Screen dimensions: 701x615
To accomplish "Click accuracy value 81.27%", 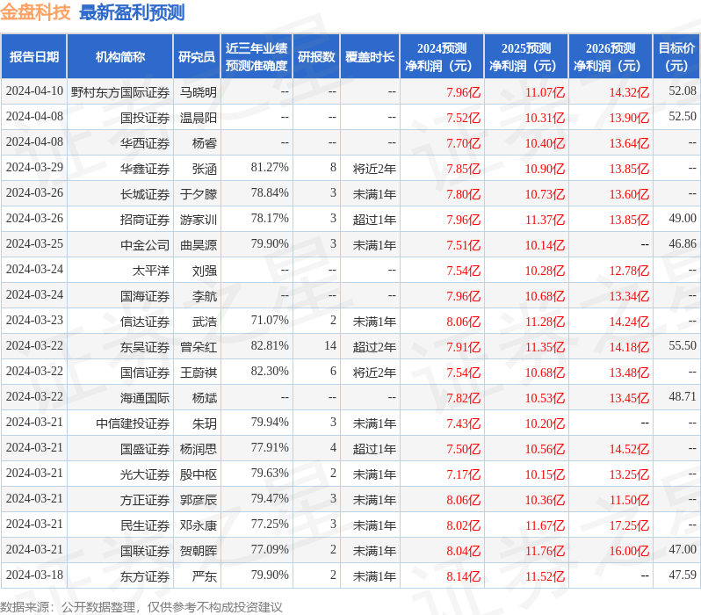I will [x=270, y=168].
